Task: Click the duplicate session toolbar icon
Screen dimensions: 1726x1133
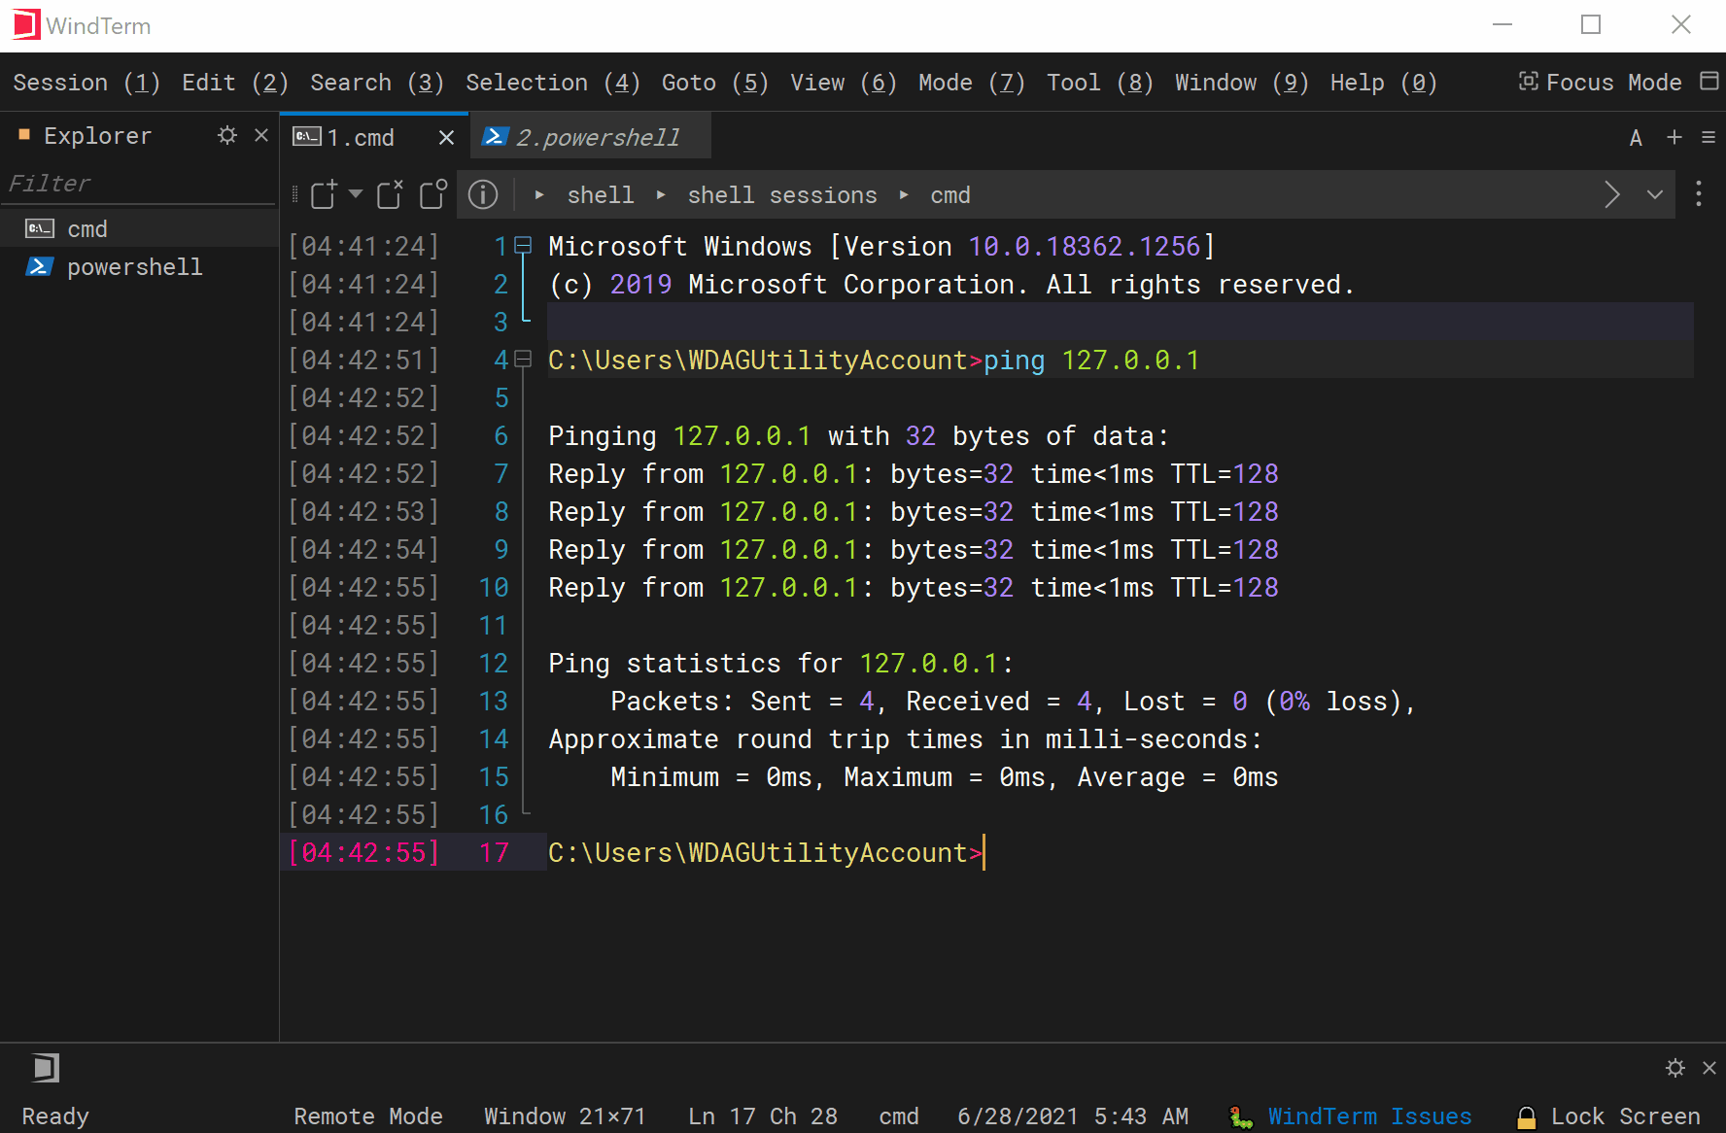Action: [433, 194]
